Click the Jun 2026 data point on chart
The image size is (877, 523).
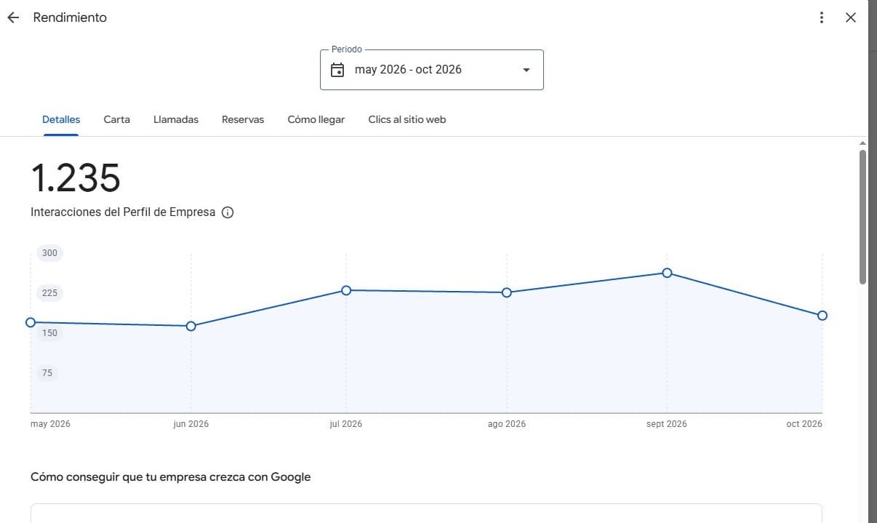[191, 326]
